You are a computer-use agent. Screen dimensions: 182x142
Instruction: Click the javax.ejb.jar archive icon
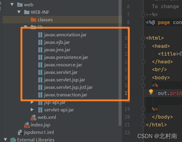[x=40, y=42]
